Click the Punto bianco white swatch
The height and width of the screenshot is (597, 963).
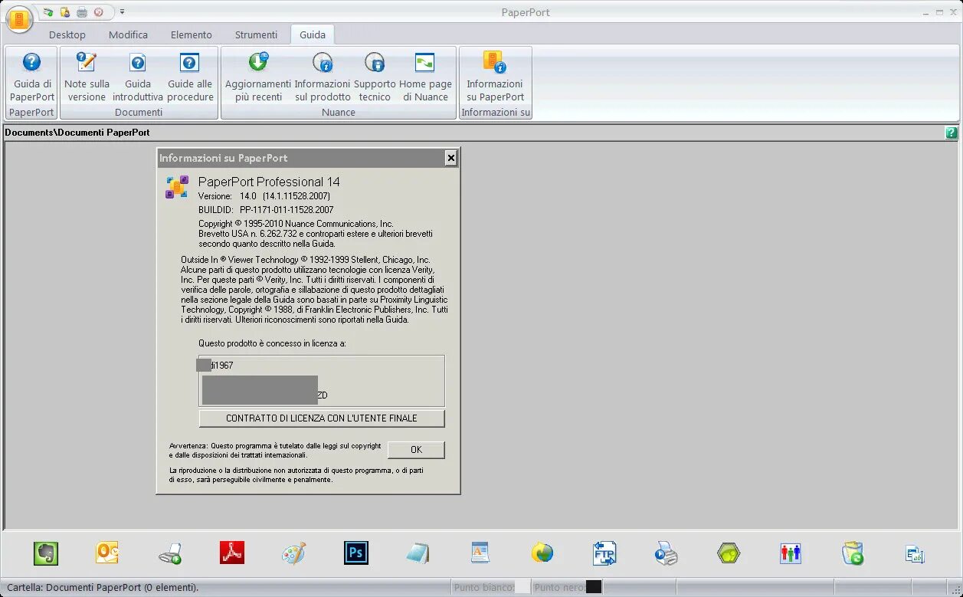tap(522, 587)
